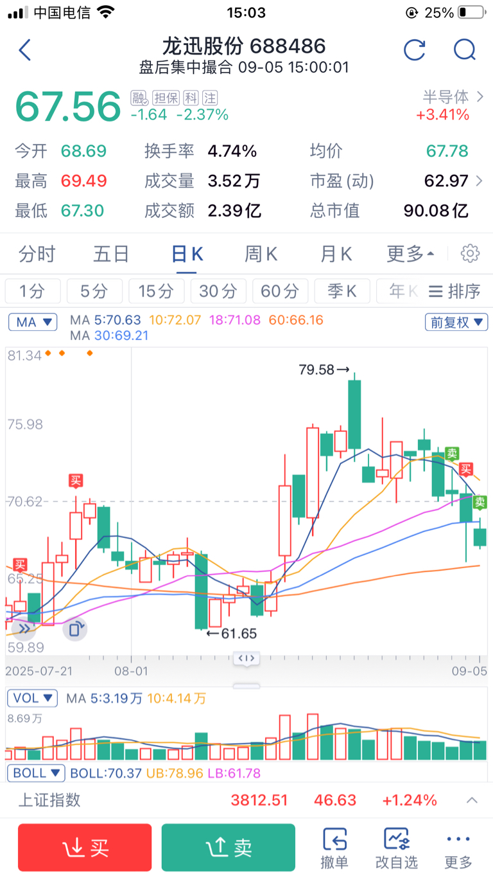The width and height of the screenshot is (493, 878).
Task: Open chart settings gear icon
Action: [470, 254]
